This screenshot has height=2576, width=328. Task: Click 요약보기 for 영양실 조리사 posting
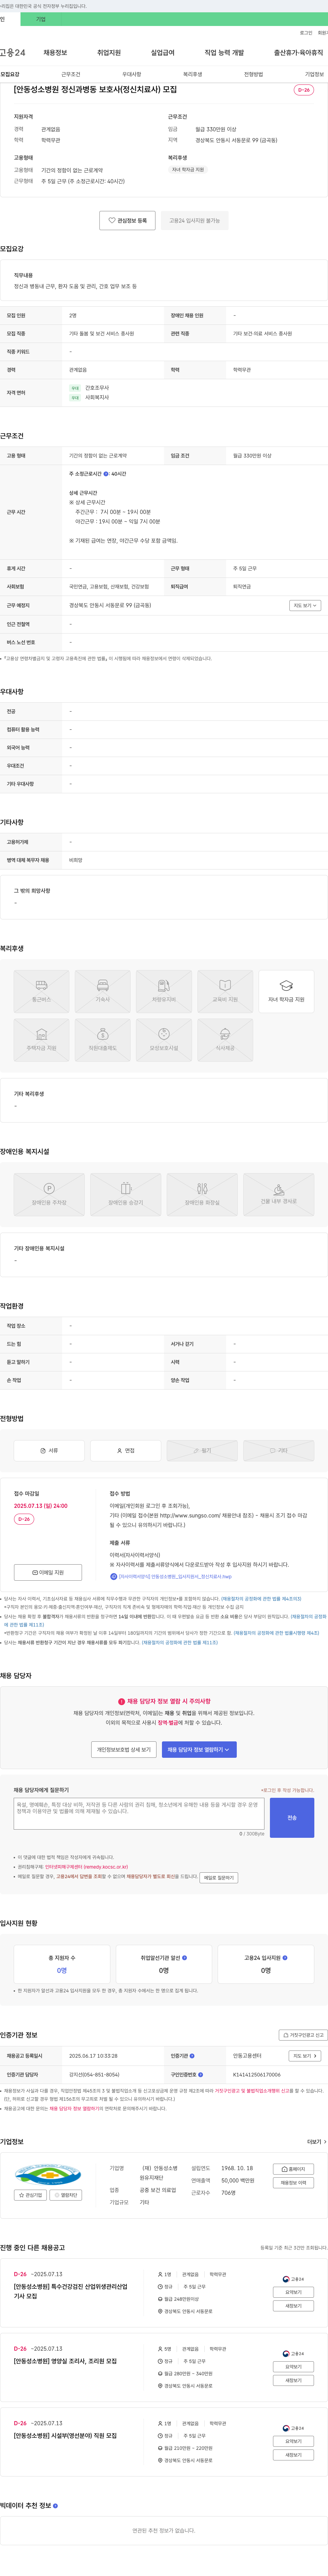(x=294, y=2367)
